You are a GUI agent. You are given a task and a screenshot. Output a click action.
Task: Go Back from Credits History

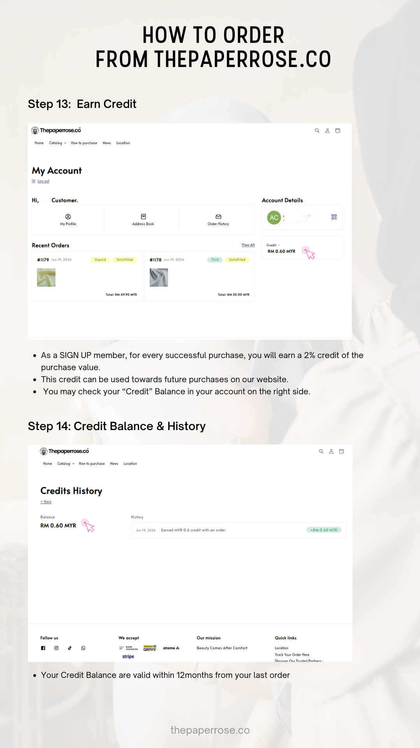(46, 502)
